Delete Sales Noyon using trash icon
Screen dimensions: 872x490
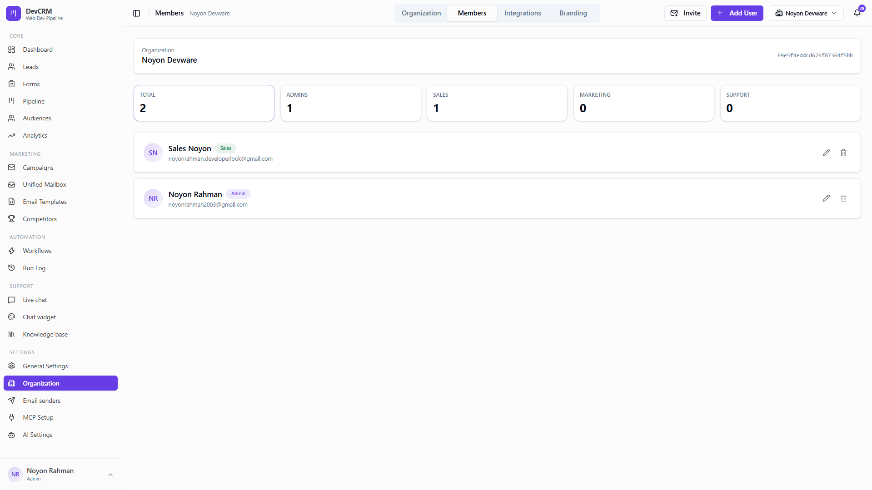[843, 153]
